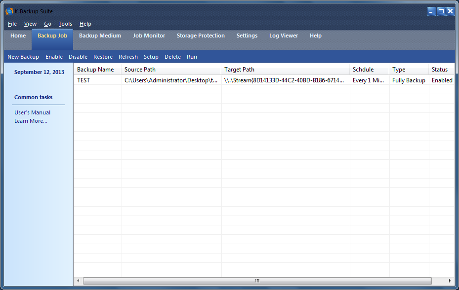
Task: Switch to the Home tab
Action: point(18,36)
